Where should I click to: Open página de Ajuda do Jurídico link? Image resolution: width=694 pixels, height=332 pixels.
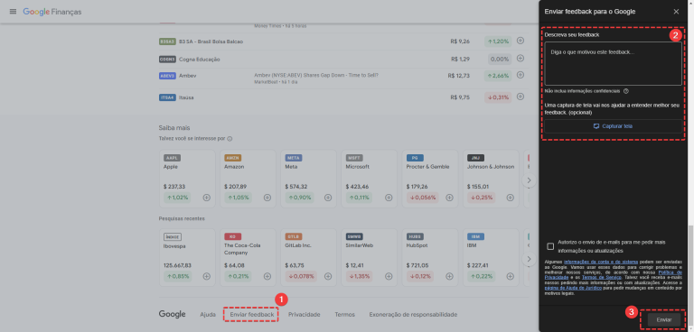pyautogui.click(x=573, y=288)
